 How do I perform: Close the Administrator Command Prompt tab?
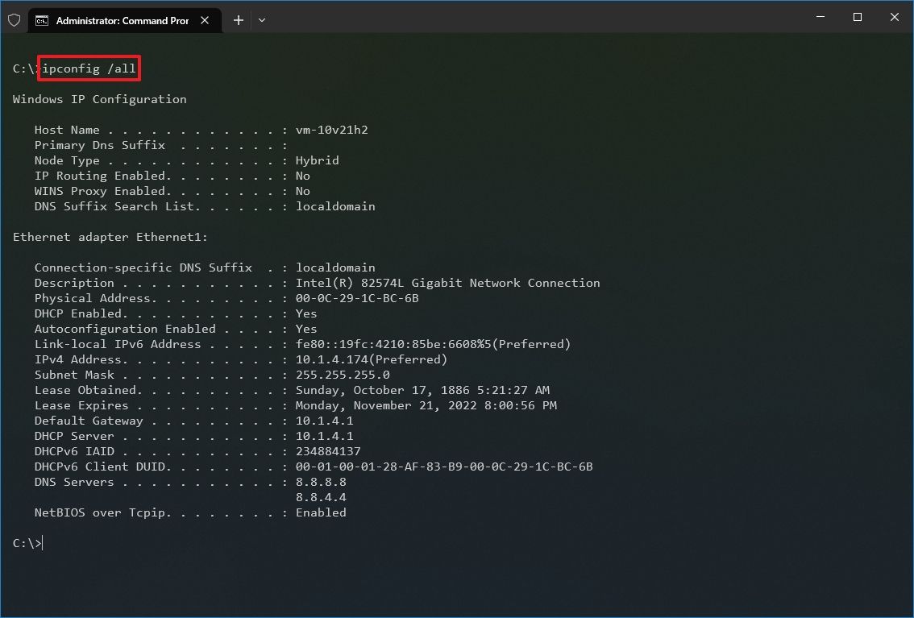coord(205,20)
